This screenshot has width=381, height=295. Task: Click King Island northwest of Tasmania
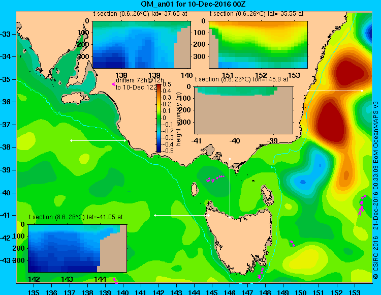pos(194,189)
